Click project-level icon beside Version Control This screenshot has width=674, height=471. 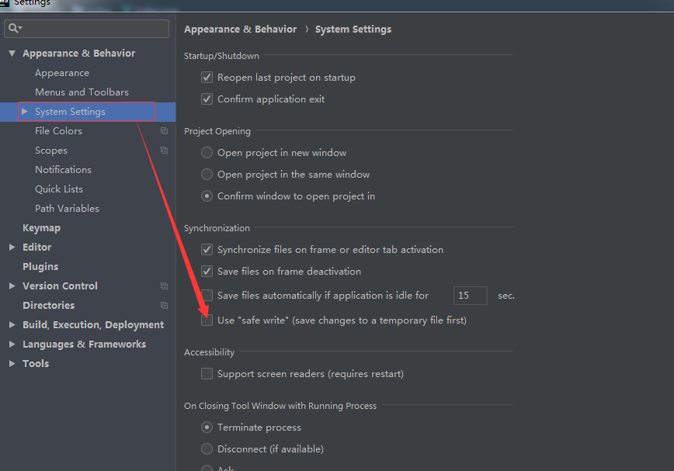click(x=164, y=286)
